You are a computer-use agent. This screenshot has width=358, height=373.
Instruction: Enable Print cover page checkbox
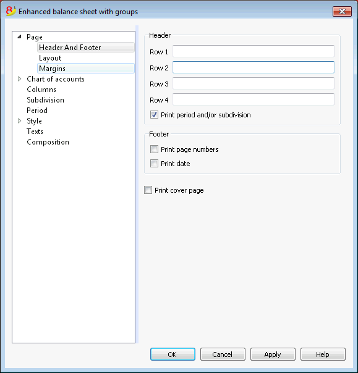click(x=148, y=190)
